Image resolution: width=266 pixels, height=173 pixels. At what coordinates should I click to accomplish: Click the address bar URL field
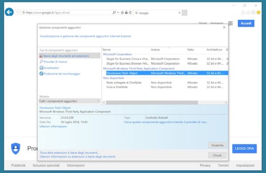click(68, 12)
